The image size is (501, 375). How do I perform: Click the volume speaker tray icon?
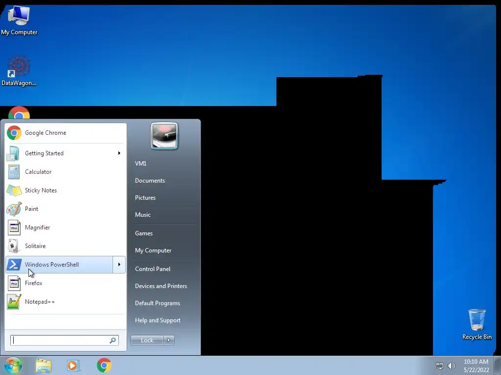point(452,366)
